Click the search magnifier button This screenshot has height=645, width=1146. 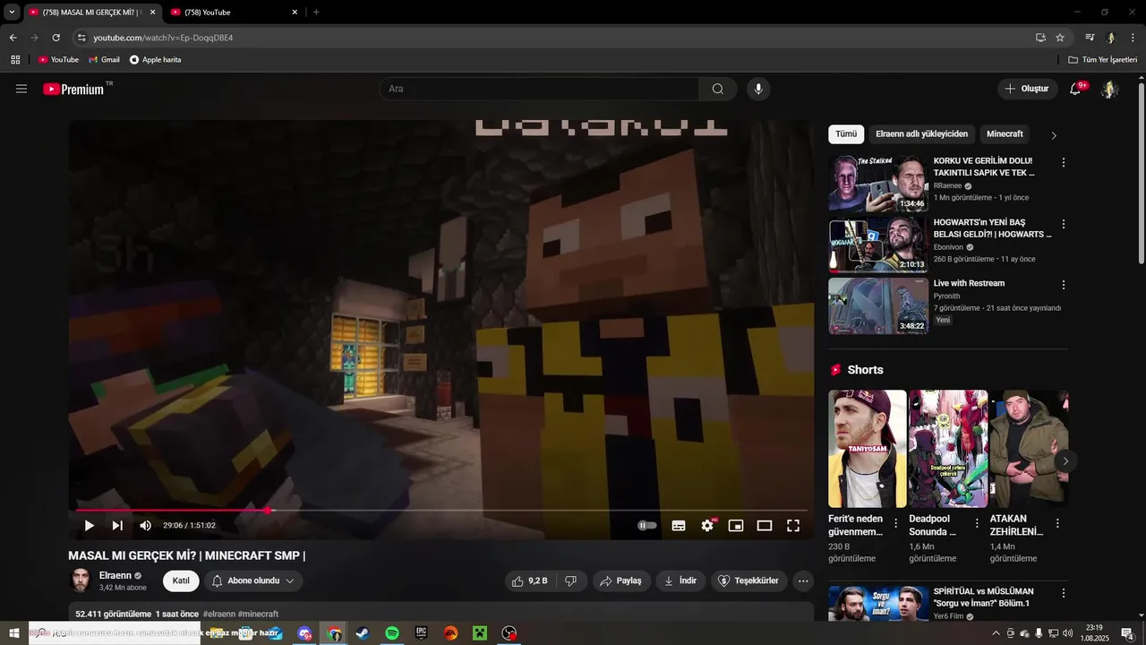718,89
